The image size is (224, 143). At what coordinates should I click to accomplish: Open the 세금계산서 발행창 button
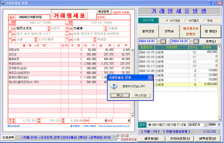click(190, 31)
